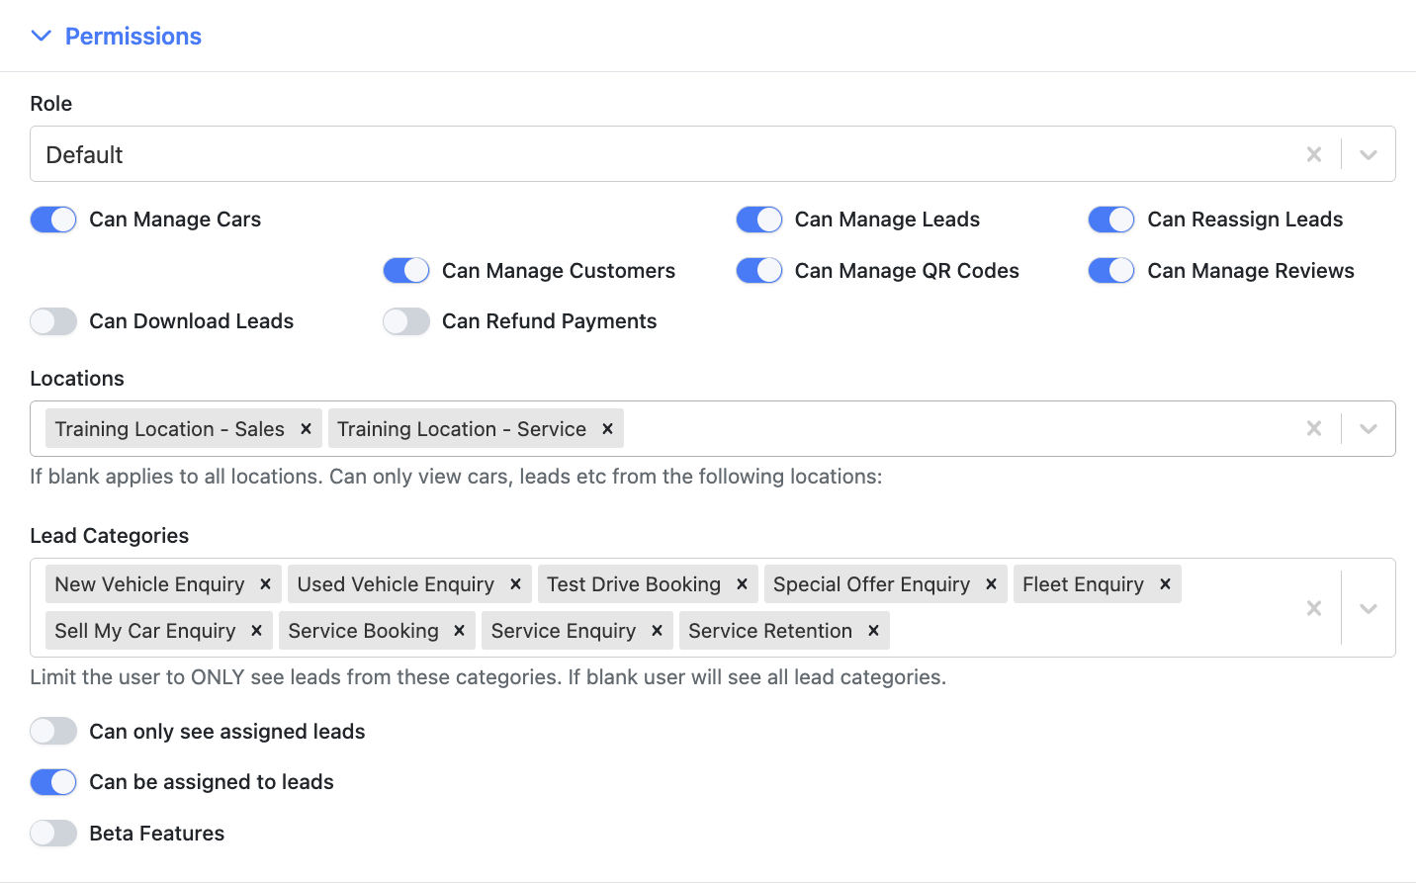
Task: Turn on Beta Features switch
Action: 53,834
